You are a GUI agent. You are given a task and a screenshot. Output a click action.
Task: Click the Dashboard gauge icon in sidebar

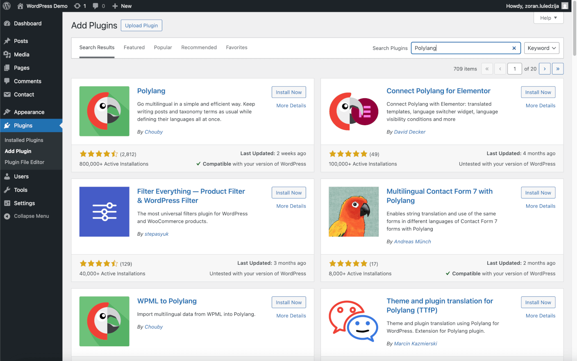pyautogui.click(x=7, y=23)
